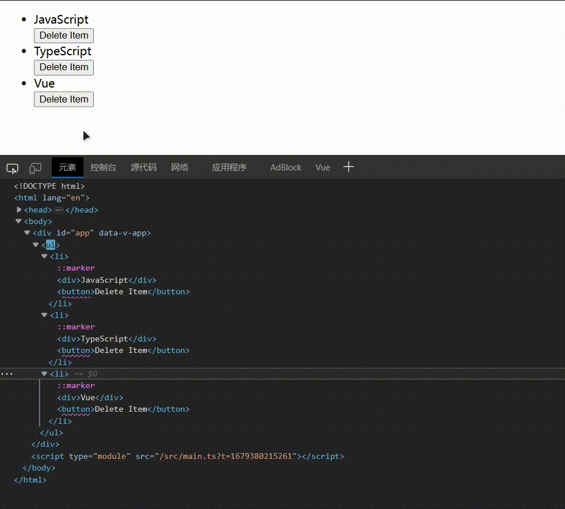Delete the TypeScript list item
The height and width of the screenshot is (509, 565).
(x=64, y=67)
